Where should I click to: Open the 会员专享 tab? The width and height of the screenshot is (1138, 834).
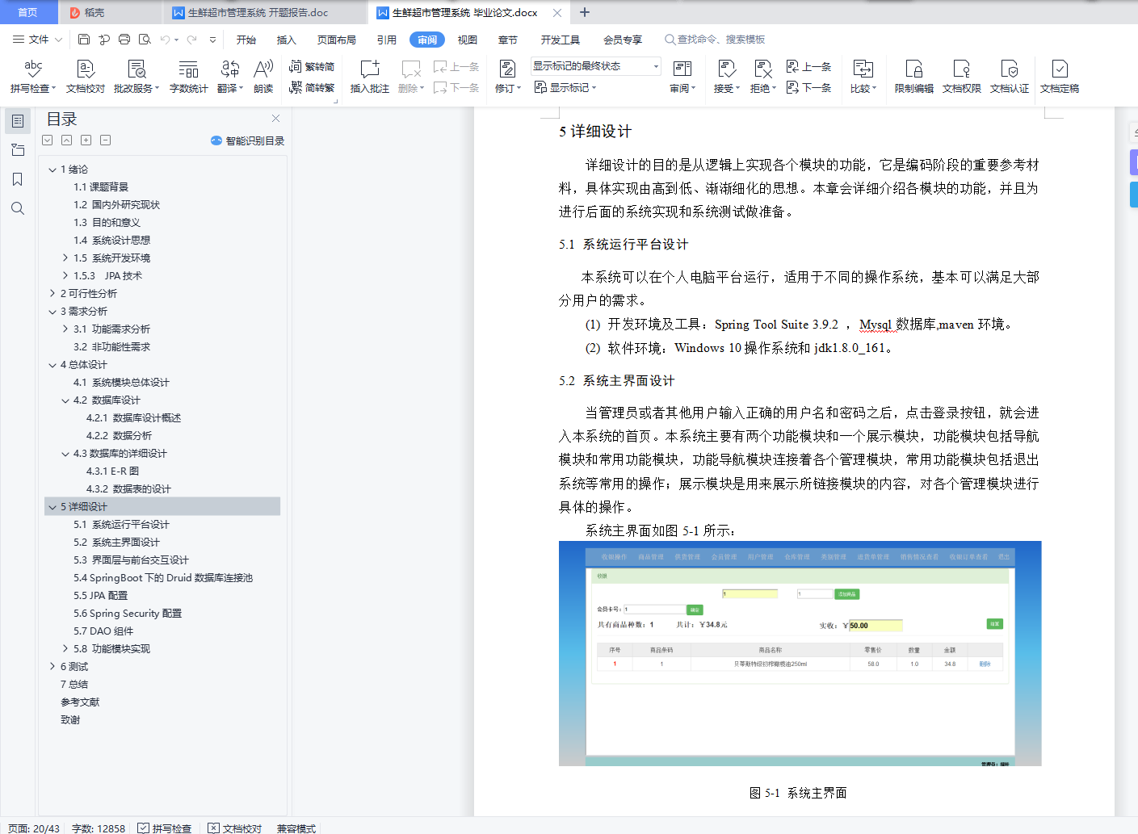point(623,40)
